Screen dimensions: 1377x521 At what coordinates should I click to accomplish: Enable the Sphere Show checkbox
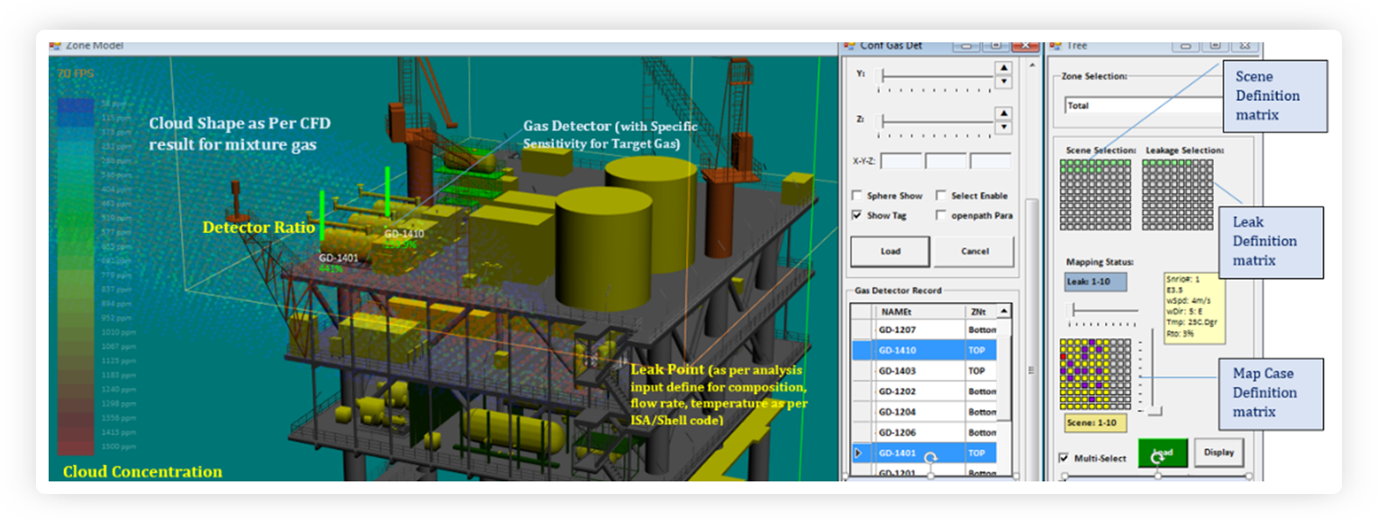(857, 195)
